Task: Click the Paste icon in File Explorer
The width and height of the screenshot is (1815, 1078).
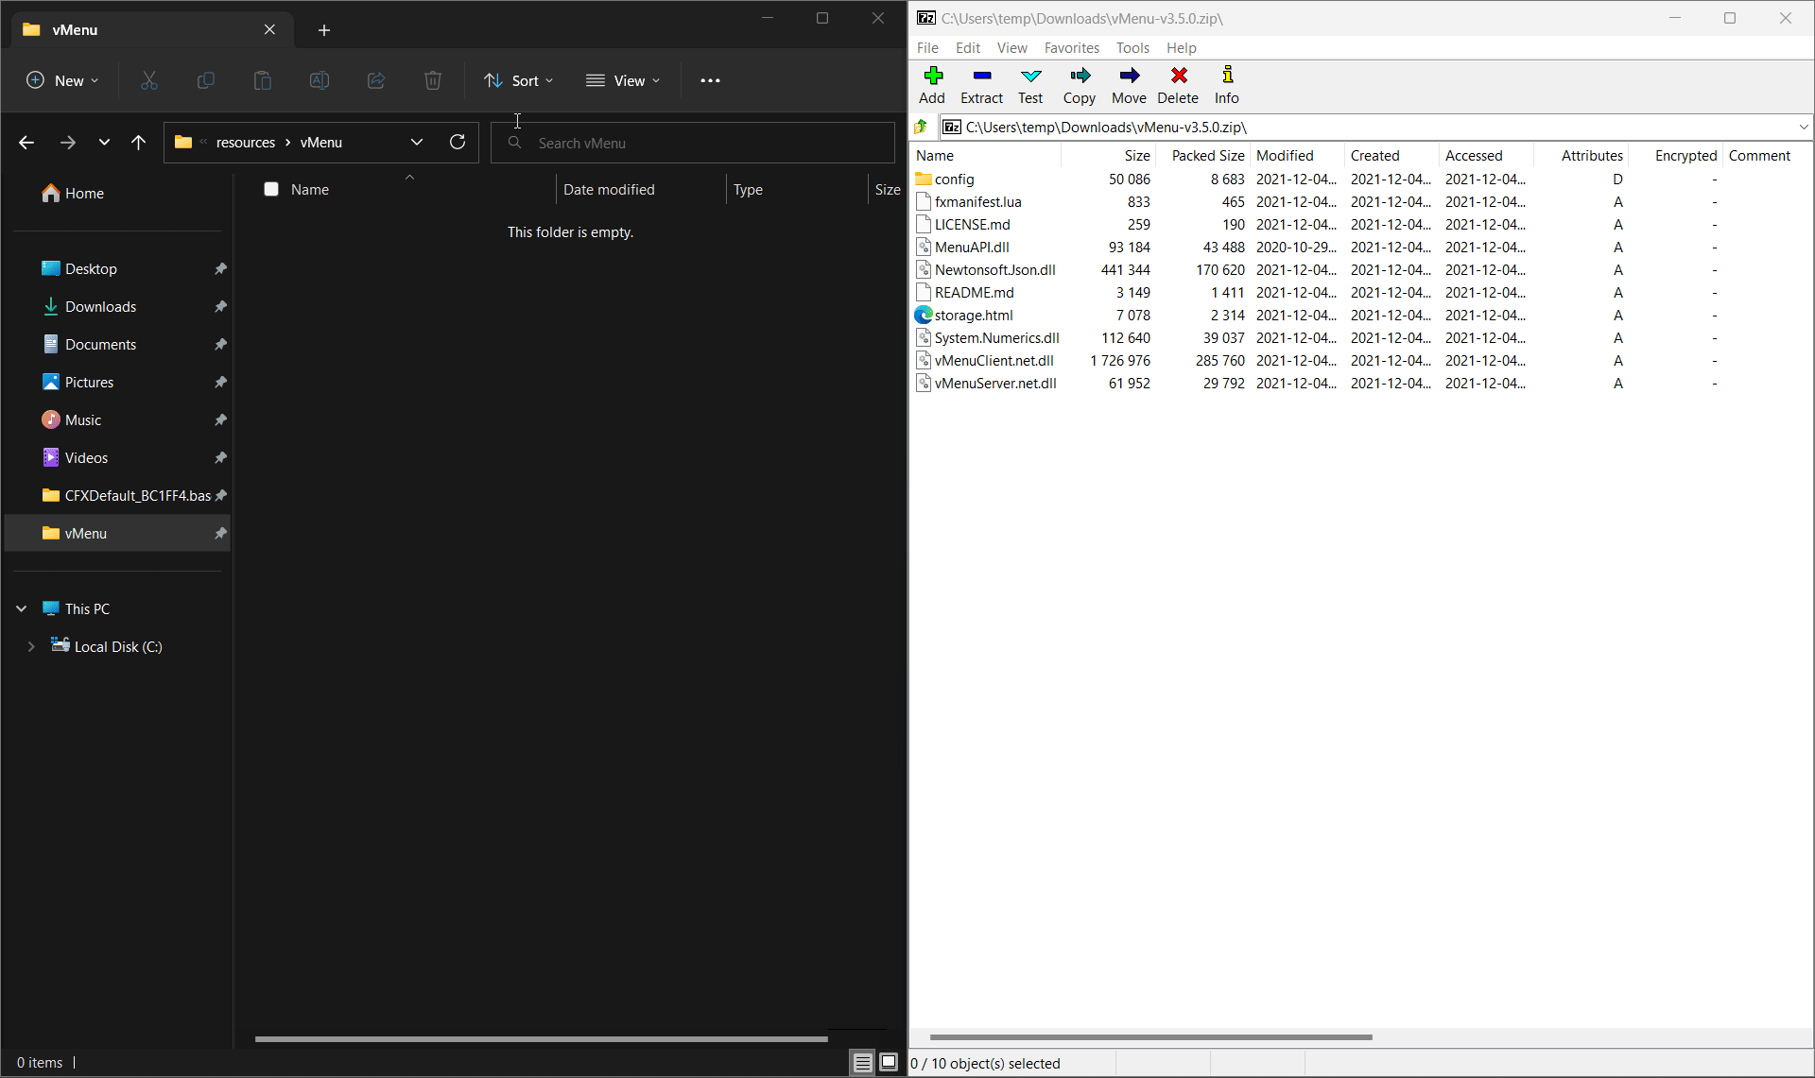Action: (x=262, y=80)
